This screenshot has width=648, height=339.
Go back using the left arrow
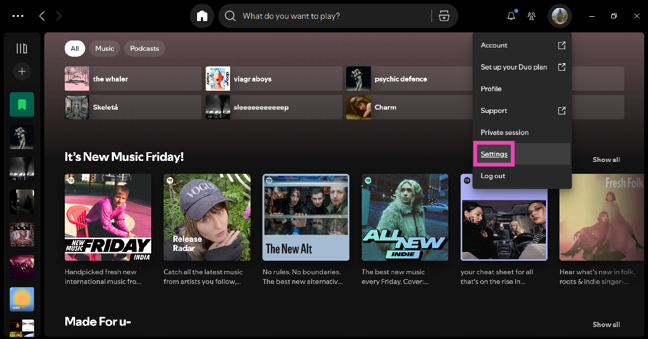point(42,16)
